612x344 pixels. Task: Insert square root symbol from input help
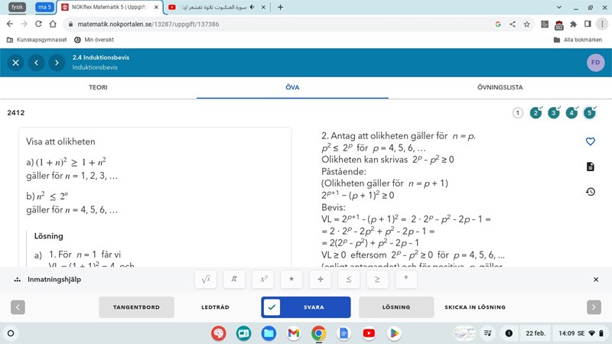[205, 280]
